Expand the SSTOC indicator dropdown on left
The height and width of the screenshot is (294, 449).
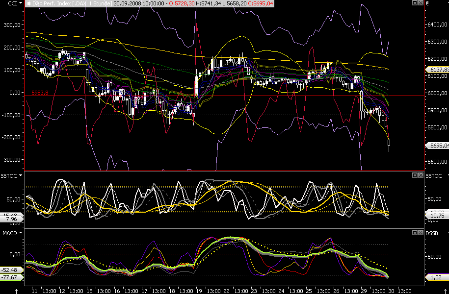coord(20,175)
